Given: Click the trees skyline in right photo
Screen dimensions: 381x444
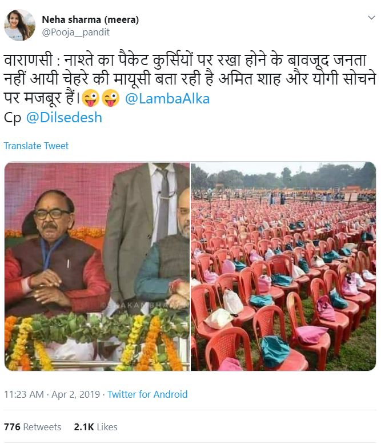Looking at the screenshot, I should pyautogui.click(x=283, y=177).
